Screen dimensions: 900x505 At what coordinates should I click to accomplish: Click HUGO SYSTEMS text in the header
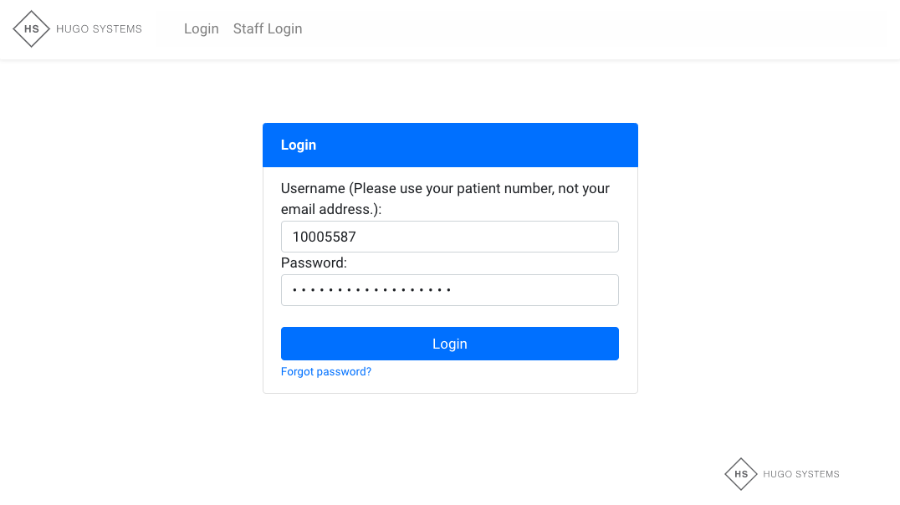pos(99,28)
